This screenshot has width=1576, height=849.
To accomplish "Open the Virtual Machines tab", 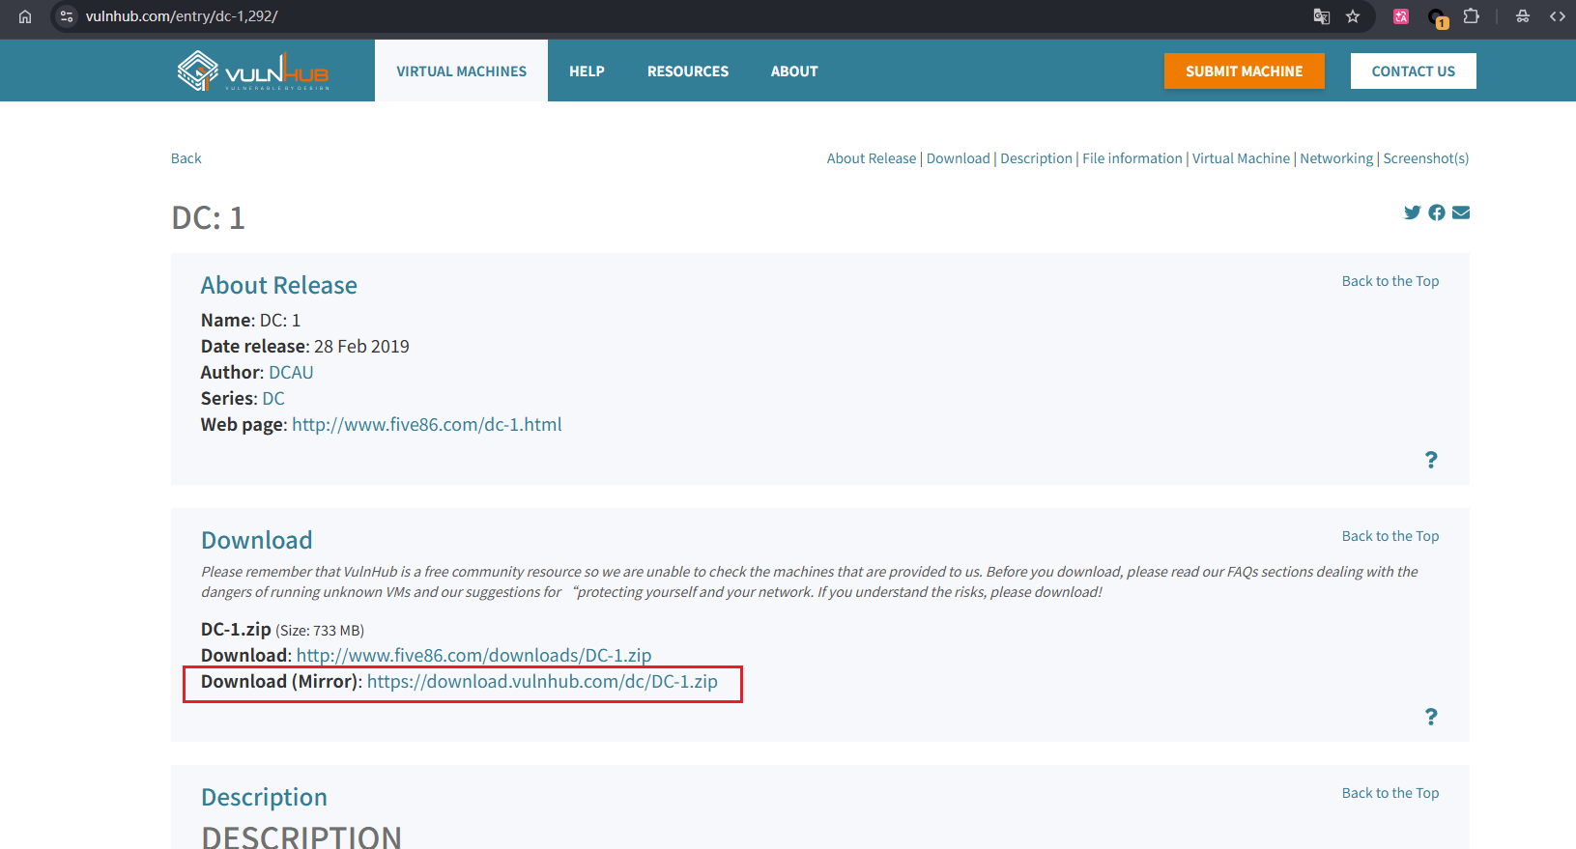I will click(461, 71).
